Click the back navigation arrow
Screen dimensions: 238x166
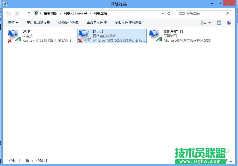[x=8, y=13]
